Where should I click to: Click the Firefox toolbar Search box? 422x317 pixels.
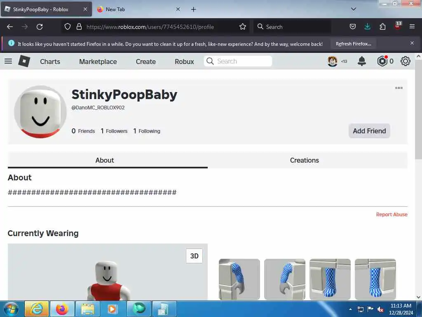[x=292, y=27]
